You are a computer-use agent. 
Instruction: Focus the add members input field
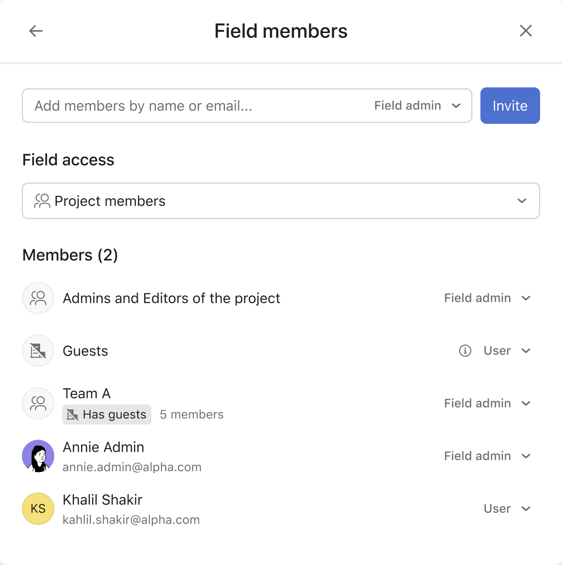point(194,106)
